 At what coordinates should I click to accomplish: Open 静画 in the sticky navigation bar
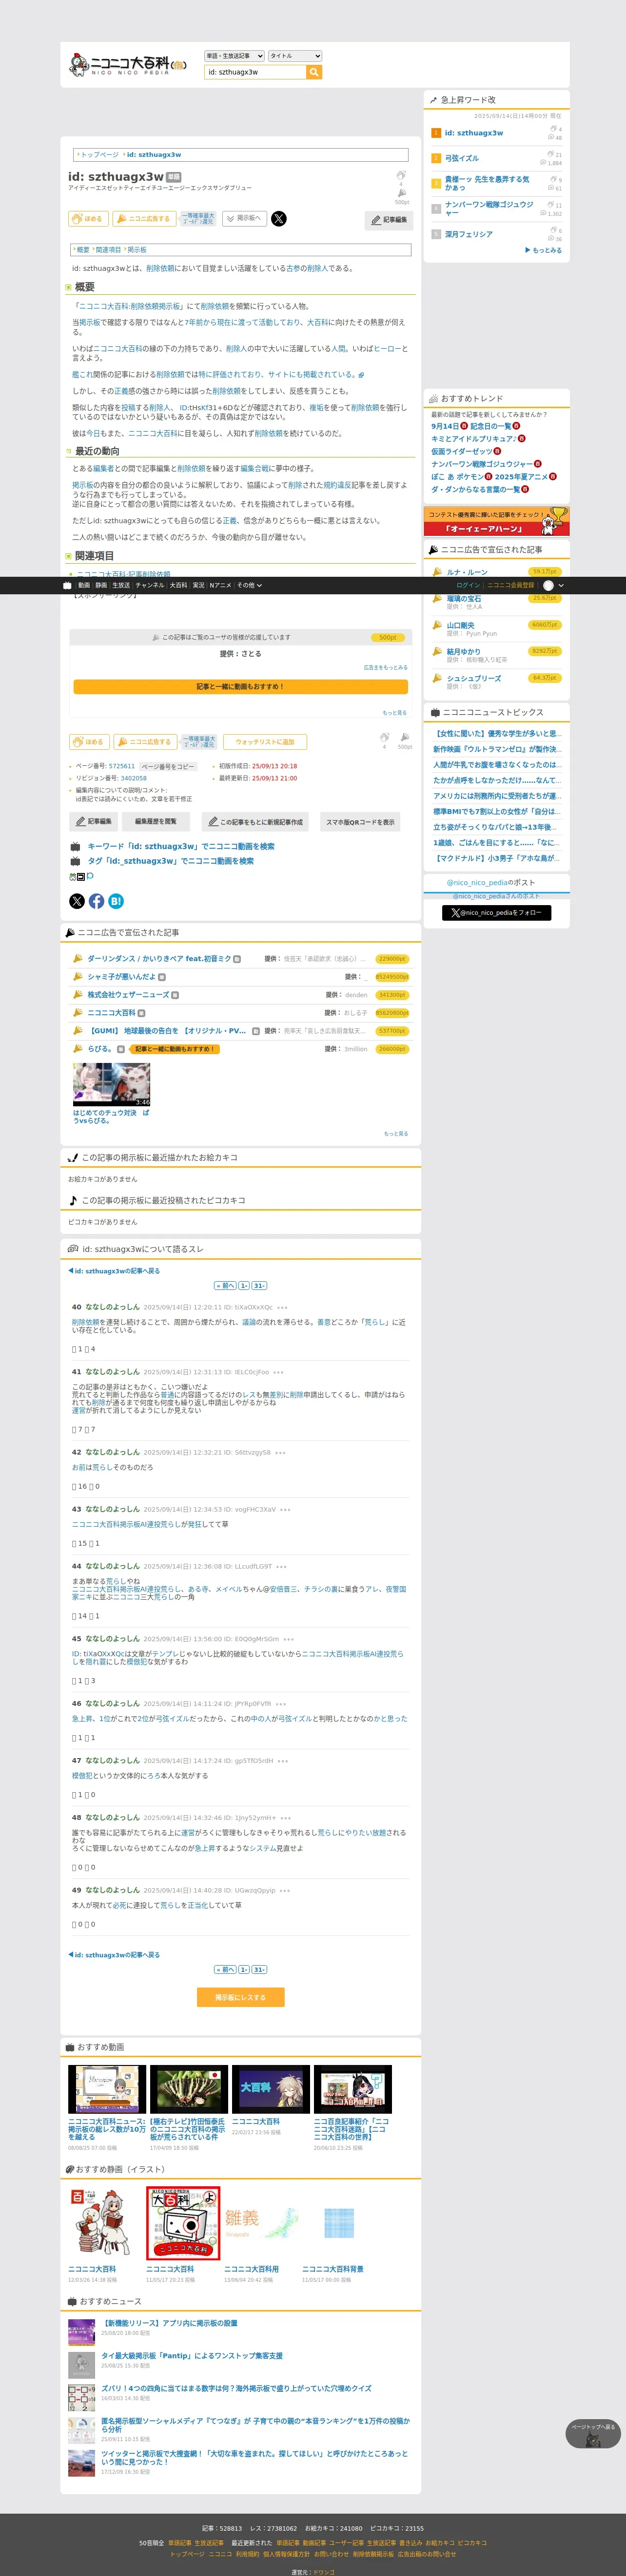point(101,585)
